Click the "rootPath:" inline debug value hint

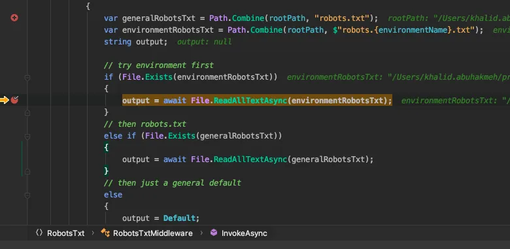[x=449, y=18]
